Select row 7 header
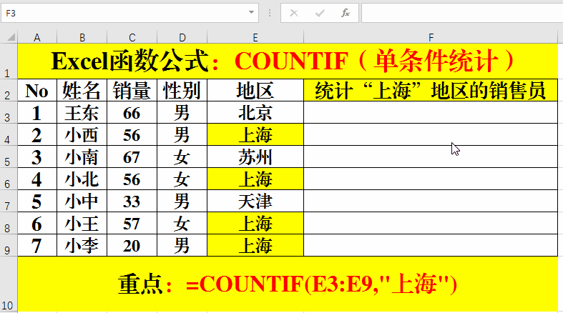 click(9, 201)
